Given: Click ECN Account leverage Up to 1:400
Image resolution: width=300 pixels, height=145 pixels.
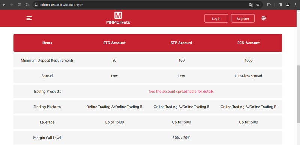Looking at the screenshot, I should click(x=249, y=122).
